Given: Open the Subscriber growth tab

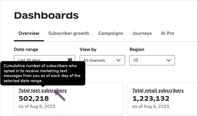Looking at the screenshot, I should coord(69,33).
